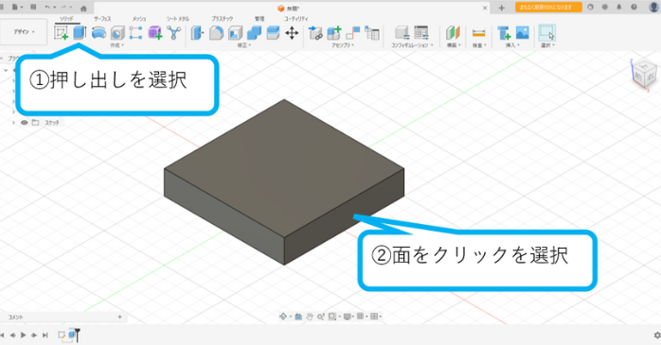
Task: Click the Zoom magnifier icon in navigation bar
Action: coord(320,317)
